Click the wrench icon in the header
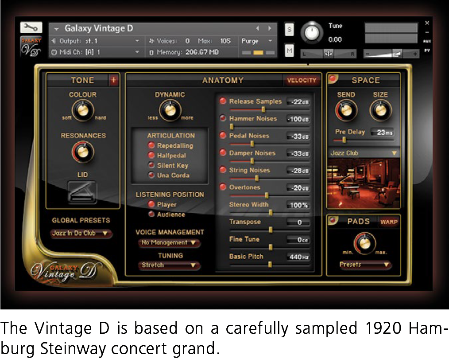Screen dimensions: 449x363 (30, 27)
